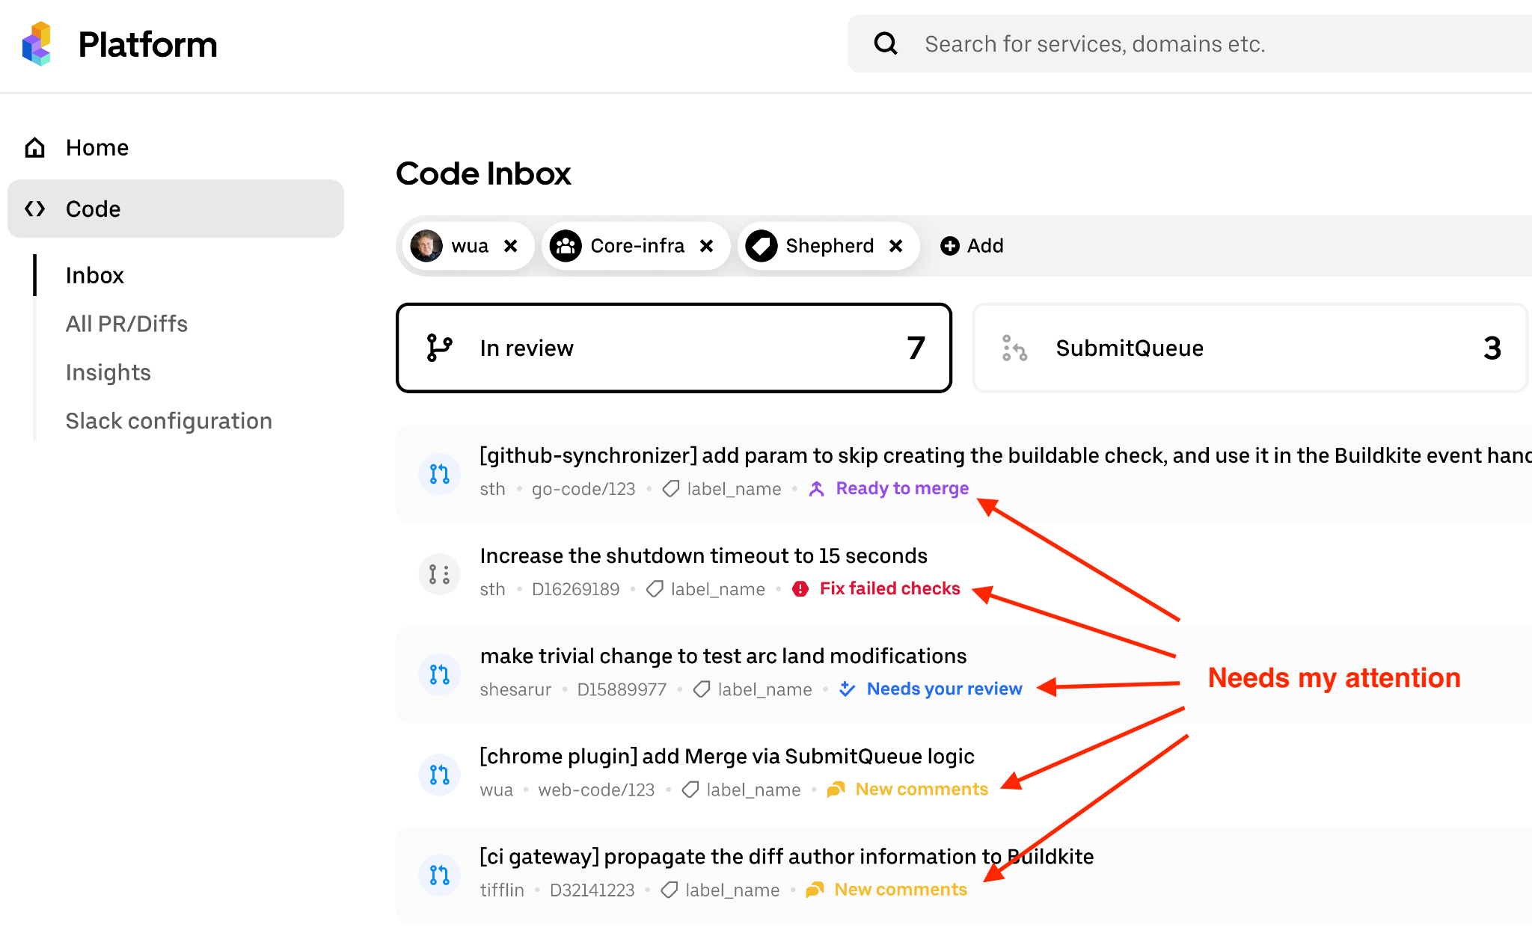Click the SubmitQueue icon

(1015, 348)
